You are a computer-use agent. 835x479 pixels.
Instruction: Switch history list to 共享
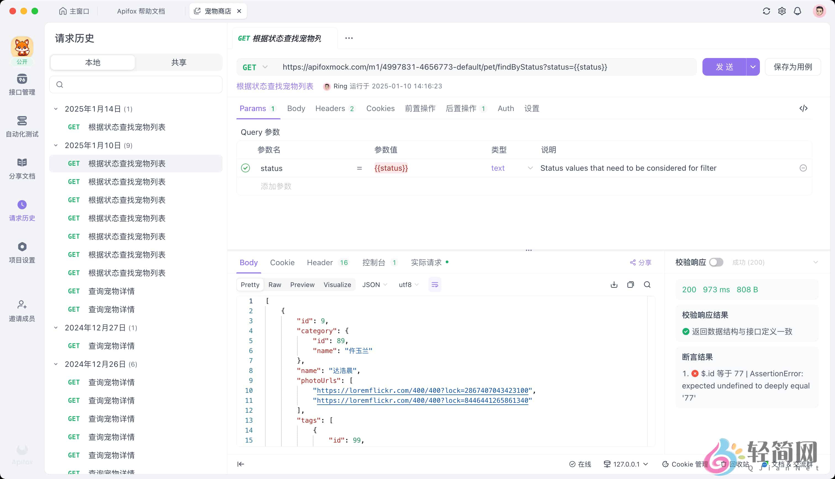(178, 62)
